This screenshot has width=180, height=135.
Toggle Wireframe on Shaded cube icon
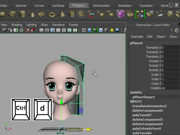[x=101, y=30]
